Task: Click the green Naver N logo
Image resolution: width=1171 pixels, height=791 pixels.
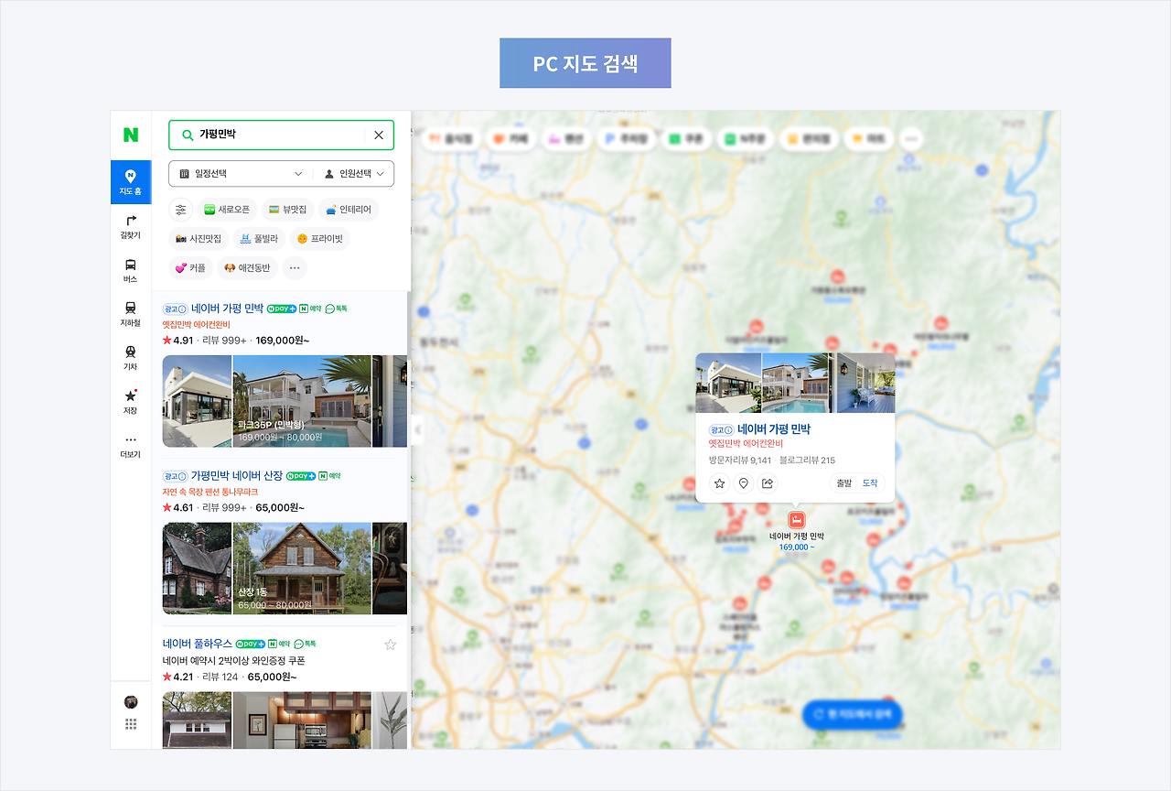Action: coord(131,135)
